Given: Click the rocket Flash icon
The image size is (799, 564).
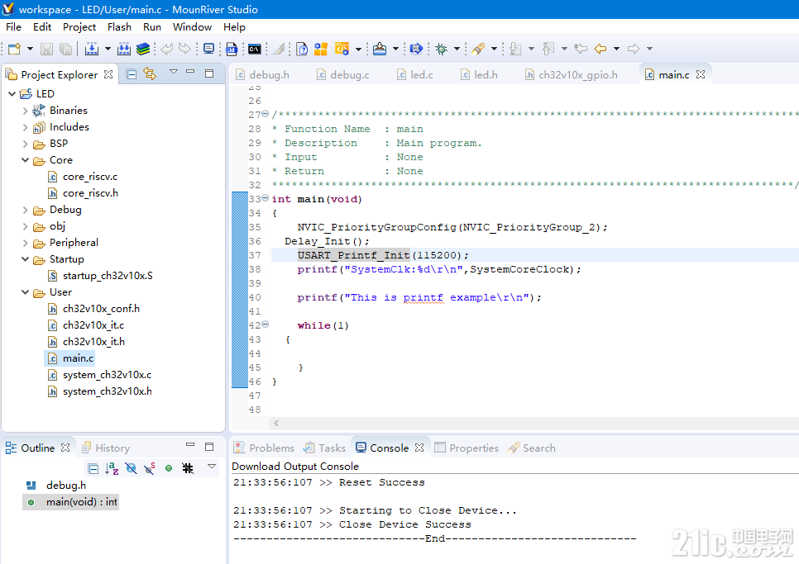Looking at the screenshot, I should click(478, 49).
